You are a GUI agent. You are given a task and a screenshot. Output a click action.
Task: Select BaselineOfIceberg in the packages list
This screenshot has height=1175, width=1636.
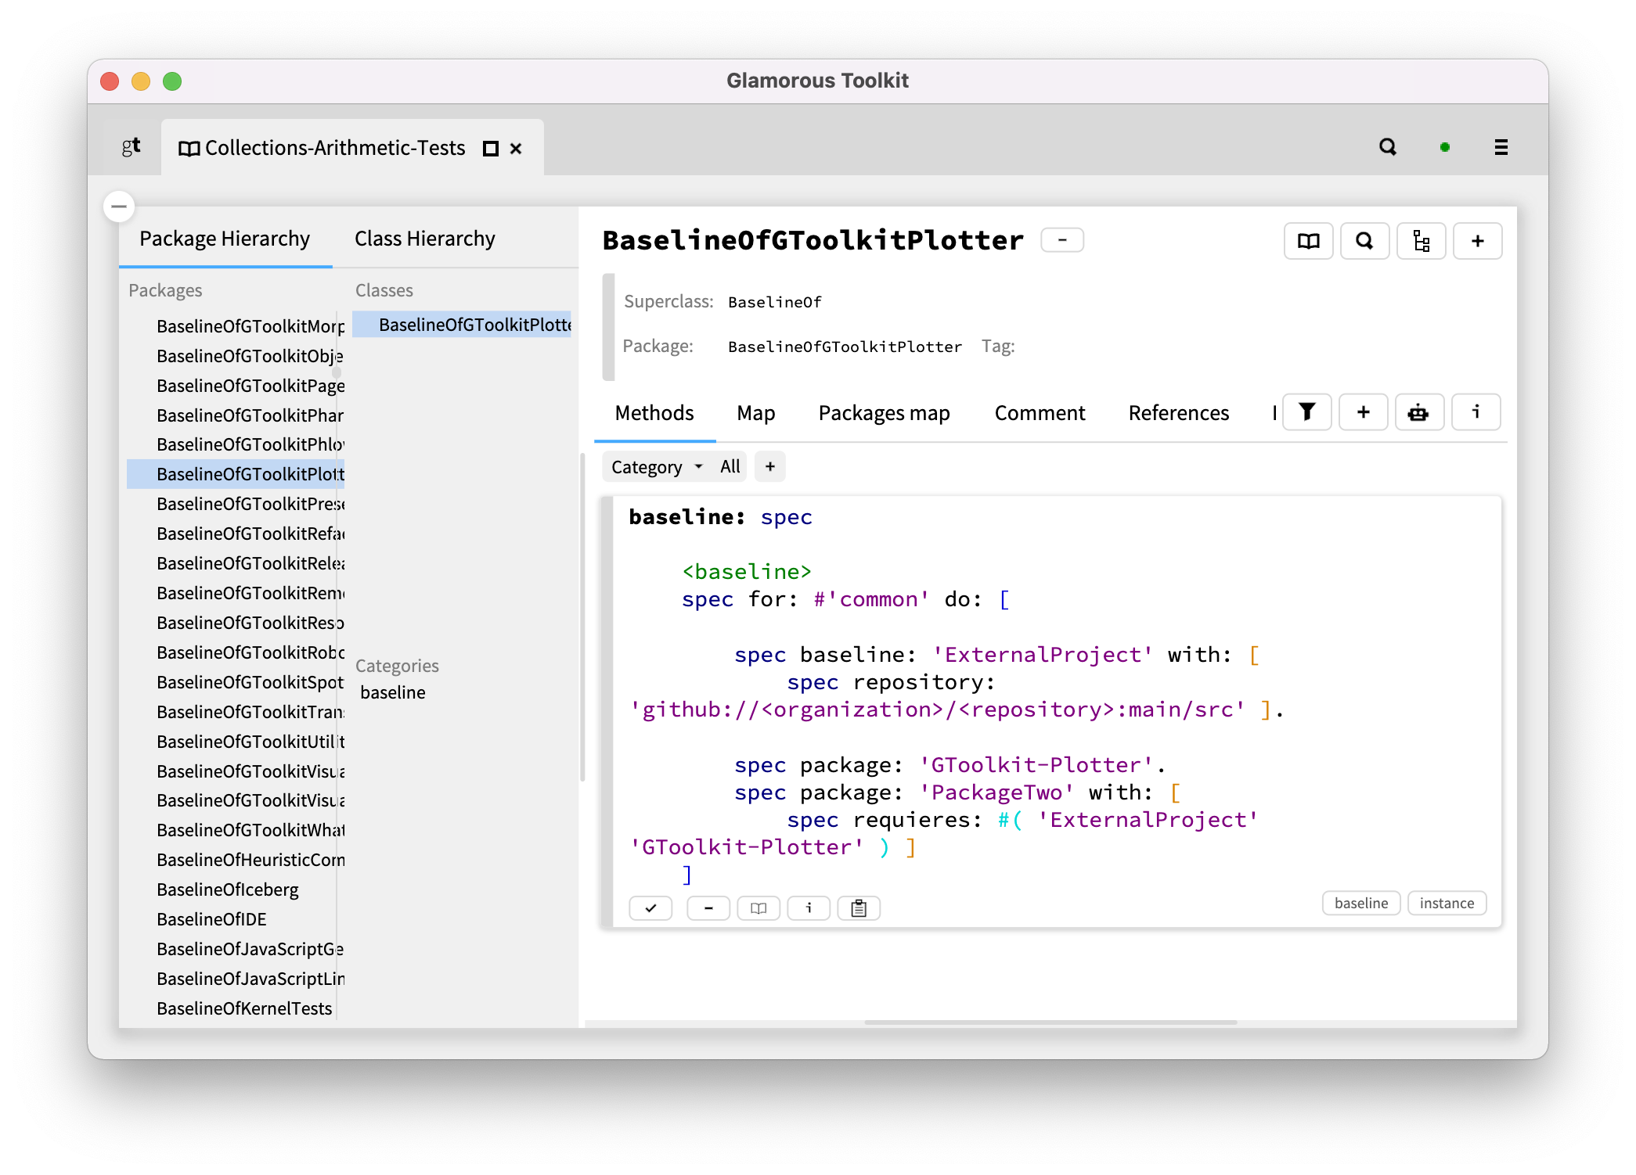click(227, 889)
